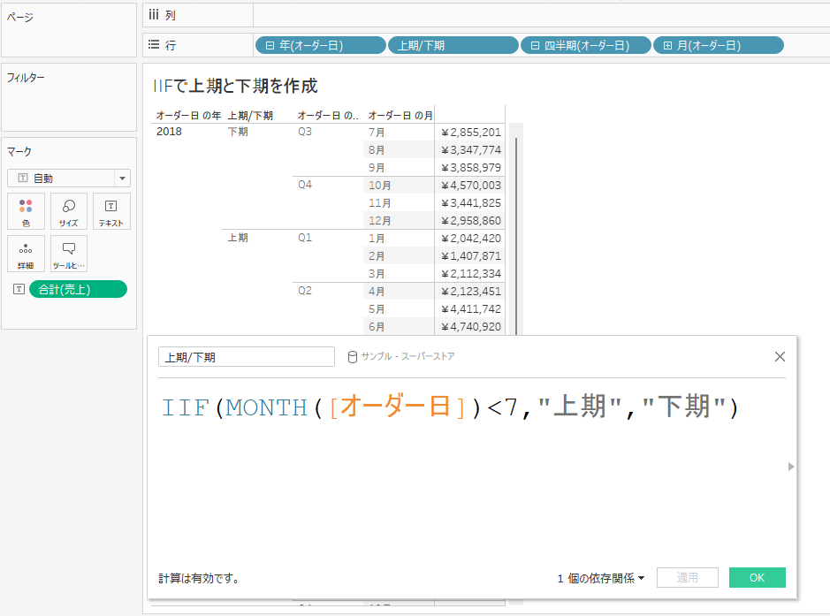Open the 1 個の依存関係 dropdown
This screenshot has height=616, width=830.
pos(600,577)
